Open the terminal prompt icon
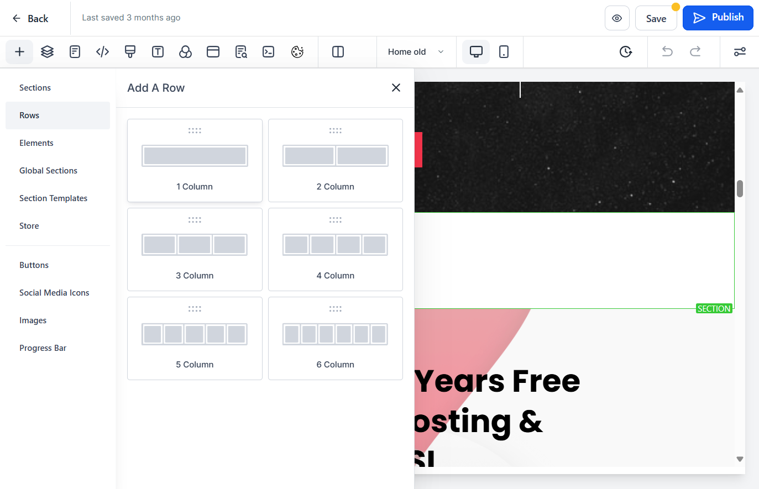The height and width of the screenshot is (489, 759). [269, 52]
